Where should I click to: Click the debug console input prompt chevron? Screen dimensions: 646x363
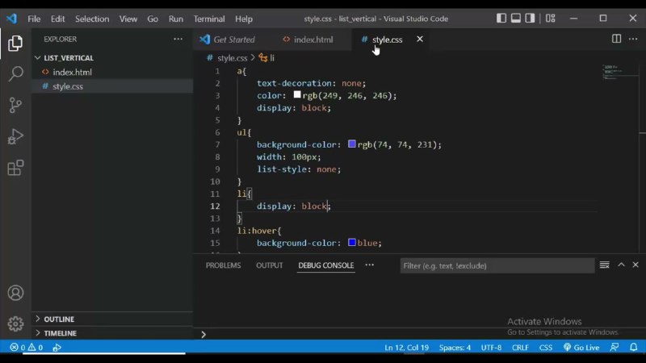203,334
